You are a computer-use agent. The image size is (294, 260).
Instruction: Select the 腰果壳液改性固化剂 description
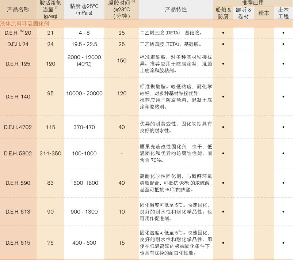coord(176,153)
